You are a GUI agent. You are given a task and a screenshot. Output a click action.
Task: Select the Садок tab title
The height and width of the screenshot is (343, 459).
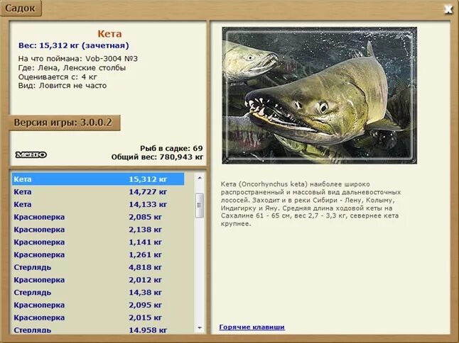point(20,8)
